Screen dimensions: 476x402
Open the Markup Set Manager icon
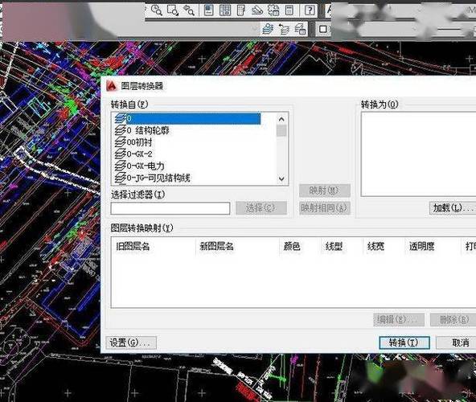coord(273,10)
